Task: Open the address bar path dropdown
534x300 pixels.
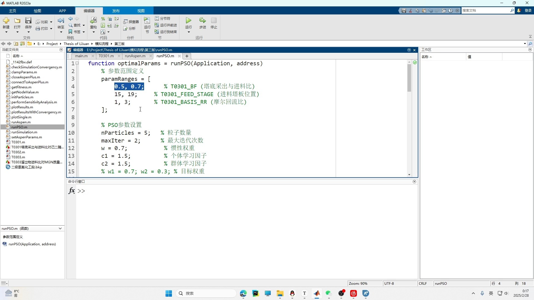Action: (x=525, y=44)
